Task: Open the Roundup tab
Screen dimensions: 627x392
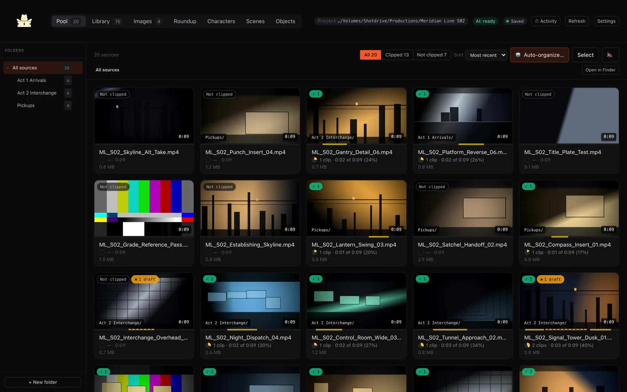Action: [x=185, y=21]
